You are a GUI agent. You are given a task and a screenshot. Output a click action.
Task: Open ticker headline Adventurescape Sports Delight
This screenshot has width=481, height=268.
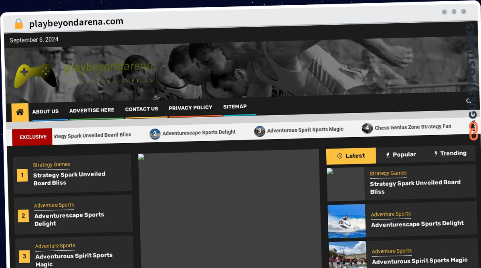tap(199, 132)
